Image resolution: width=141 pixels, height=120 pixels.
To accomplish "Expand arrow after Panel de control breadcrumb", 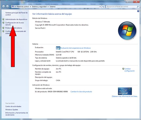I will 30,7.
